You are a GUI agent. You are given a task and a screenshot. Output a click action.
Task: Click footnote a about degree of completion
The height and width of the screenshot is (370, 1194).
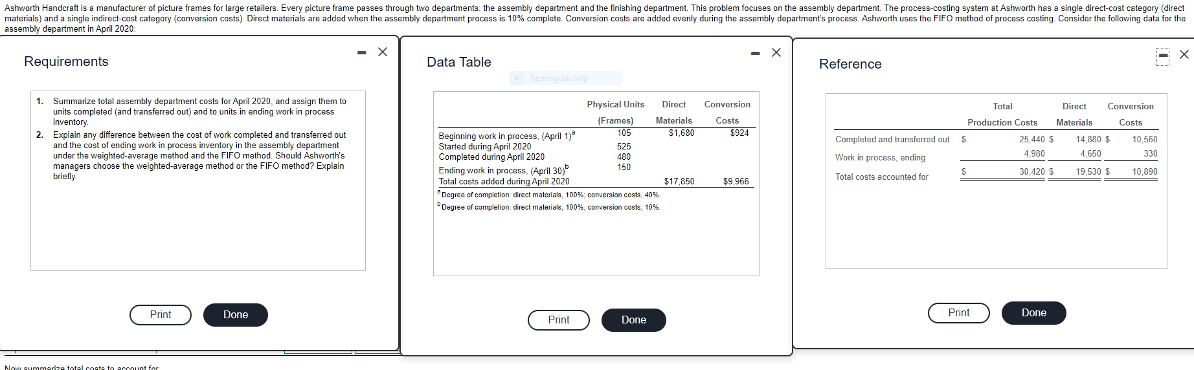click(x=549, y=194)
